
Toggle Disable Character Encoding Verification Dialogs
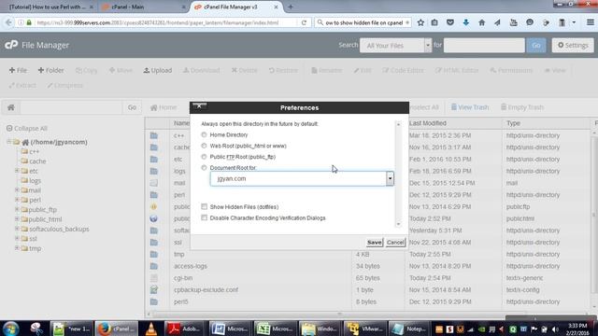tap(205, 217)
